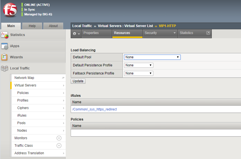Switch to the Main tab
The image size is (241, 159).
coord(11,26)
